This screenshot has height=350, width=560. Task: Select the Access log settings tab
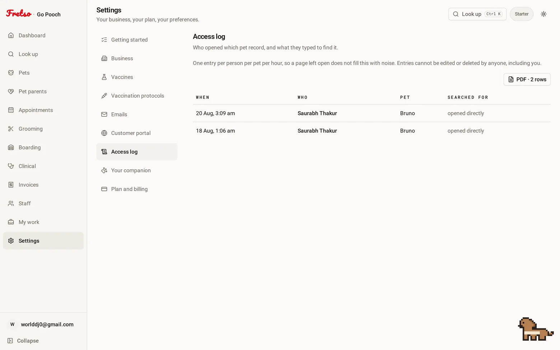(x=137, y=152)
